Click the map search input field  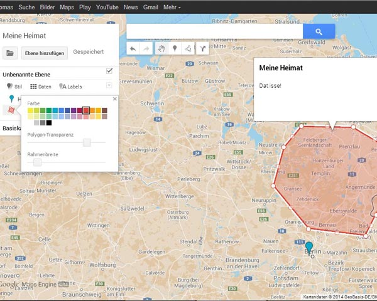pyautogui.click(x=214, y=31)
